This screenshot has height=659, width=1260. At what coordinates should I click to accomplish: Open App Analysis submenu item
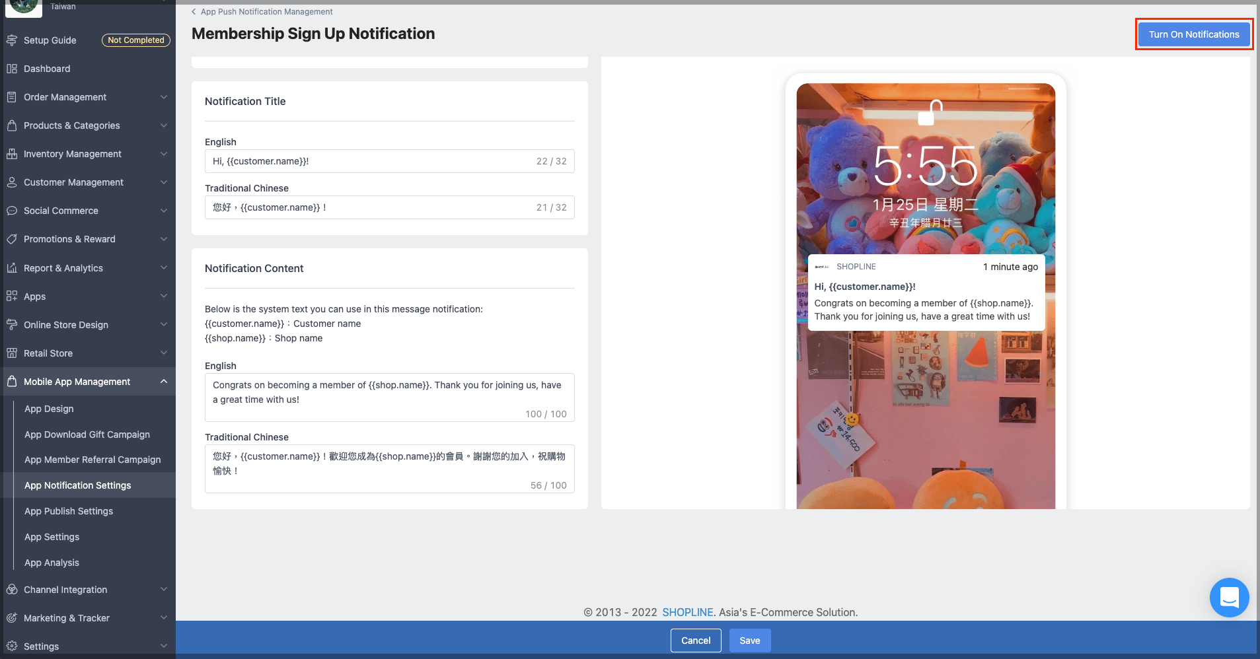52,563
